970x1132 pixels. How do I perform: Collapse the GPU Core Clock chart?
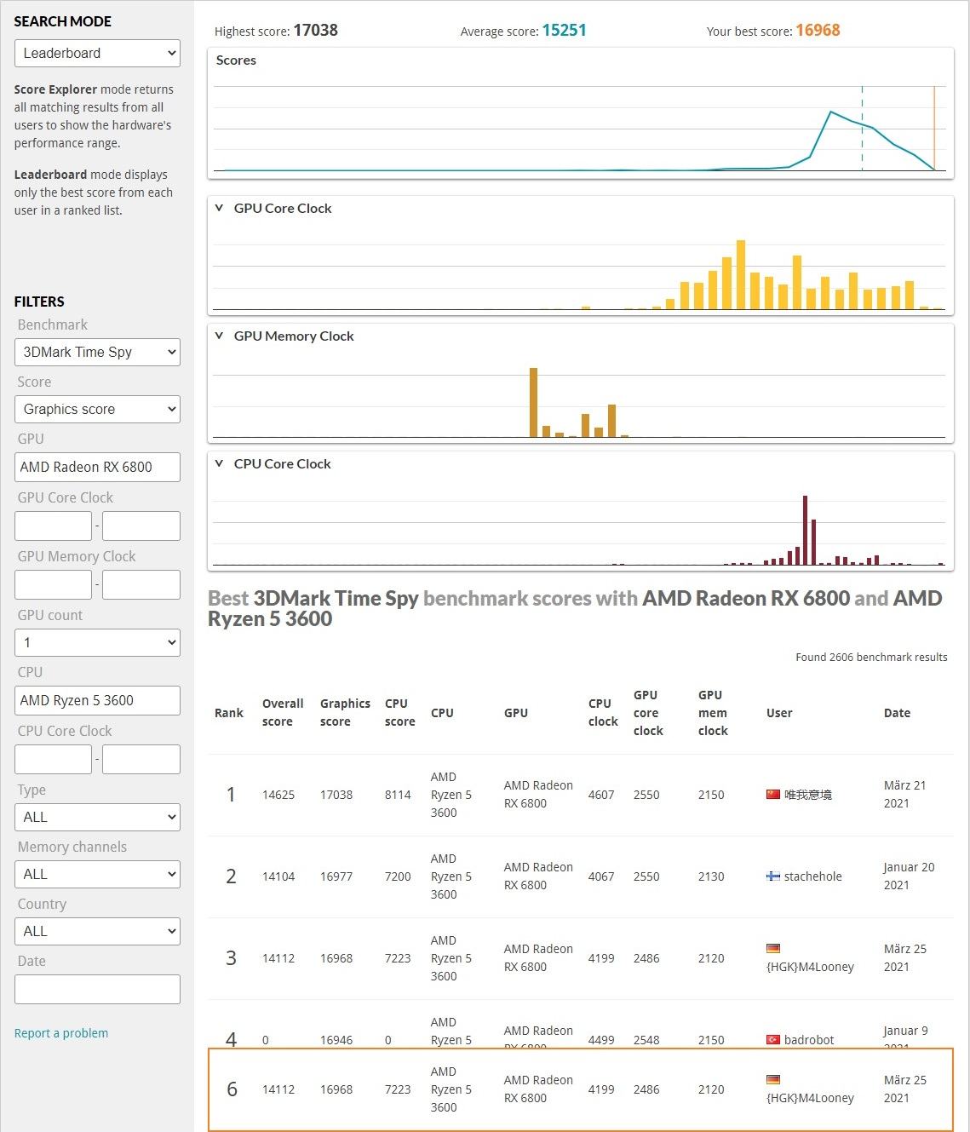(219, 208)
